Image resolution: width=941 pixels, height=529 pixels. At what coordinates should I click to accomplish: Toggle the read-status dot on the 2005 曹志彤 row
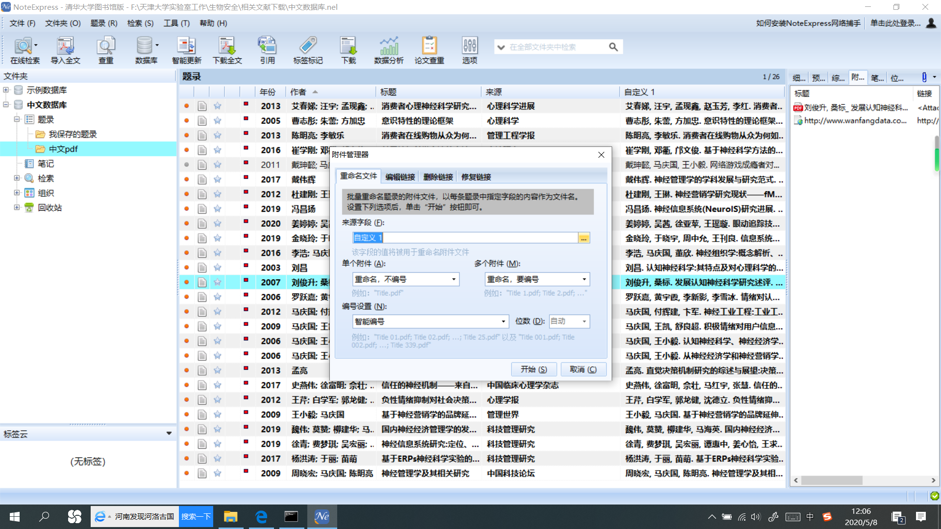[186, 120]
